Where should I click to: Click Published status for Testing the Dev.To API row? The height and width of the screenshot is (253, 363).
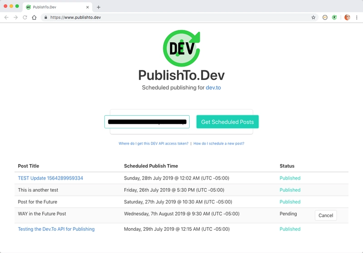[290, 229]
